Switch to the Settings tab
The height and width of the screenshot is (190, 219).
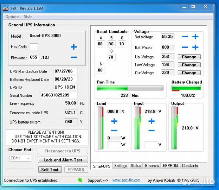[121, 166]
